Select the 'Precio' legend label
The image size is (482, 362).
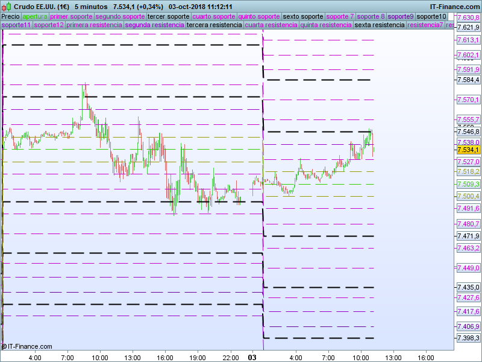[10, 16]
